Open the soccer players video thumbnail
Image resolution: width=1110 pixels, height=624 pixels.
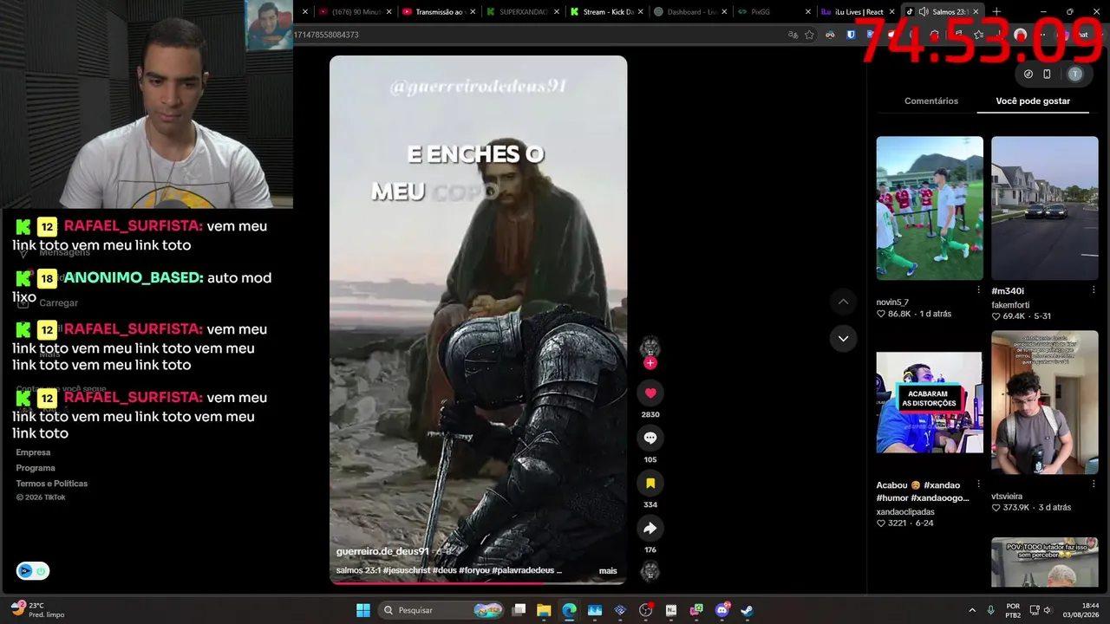930,208
